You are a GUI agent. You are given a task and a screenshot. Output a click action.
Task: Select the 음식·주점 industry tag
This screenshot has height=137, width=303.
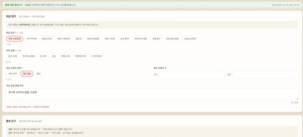click(13, 56)
